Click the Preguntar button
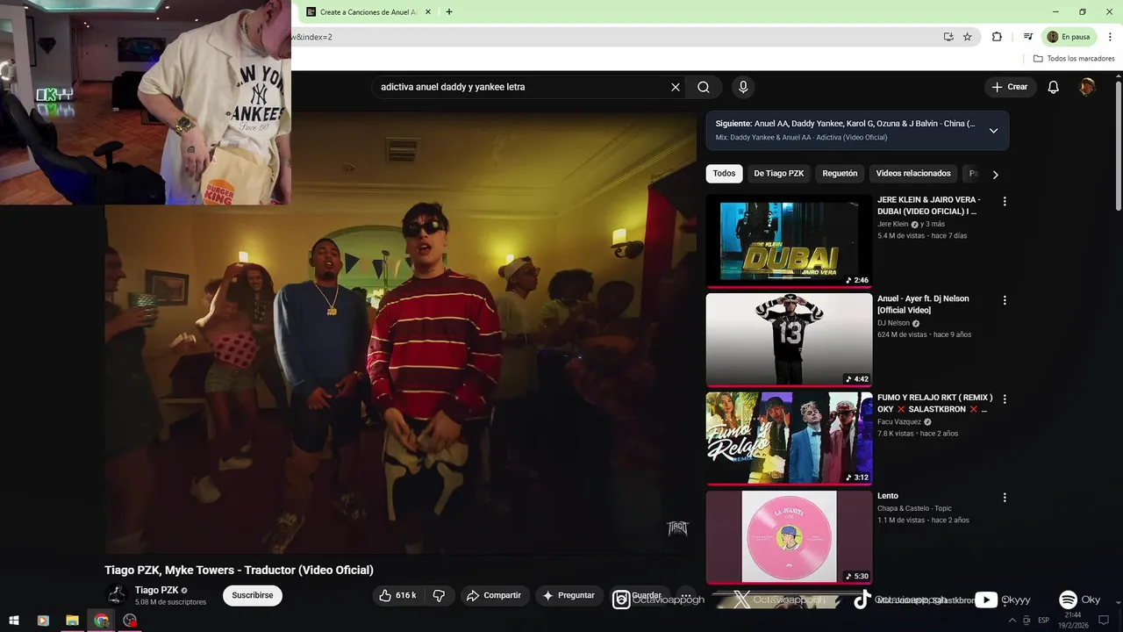1123x632 pixels. pos(569,595)
